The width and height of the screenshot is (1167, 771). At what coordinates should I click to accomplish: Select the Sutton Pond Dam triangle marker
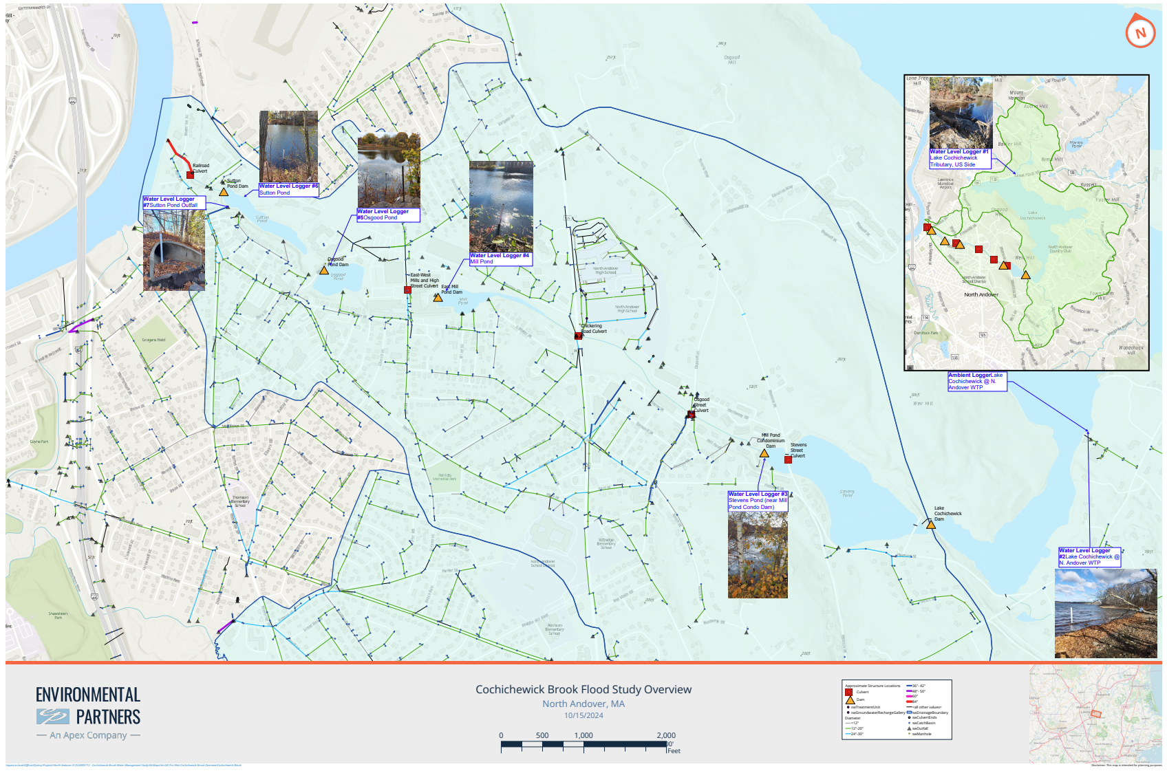[224, 193]
